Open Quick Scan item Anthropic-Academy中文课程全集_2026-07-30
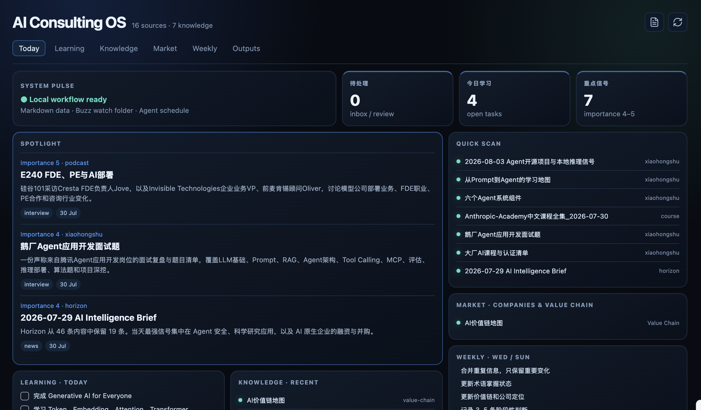This screenshot has height=410, width=701. click(x=568, y=216)
